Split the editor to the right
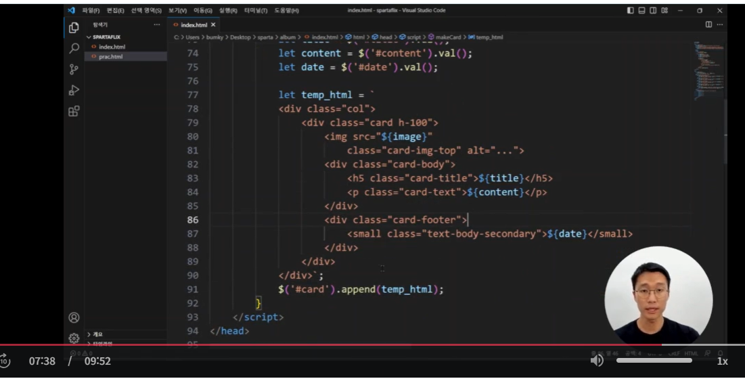 pos(708,24)
